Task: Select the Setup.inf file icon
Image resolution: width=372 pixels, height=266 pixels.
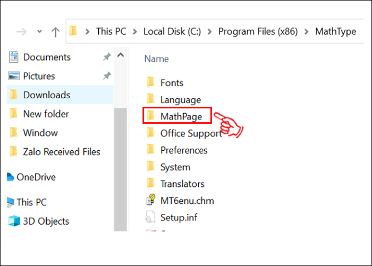Action: (x=150, y=217)
